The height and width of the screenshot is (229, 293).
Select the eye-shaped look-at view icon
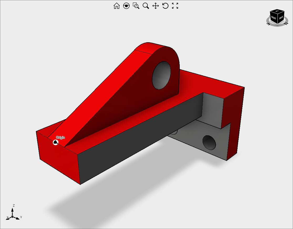(126, 6)
